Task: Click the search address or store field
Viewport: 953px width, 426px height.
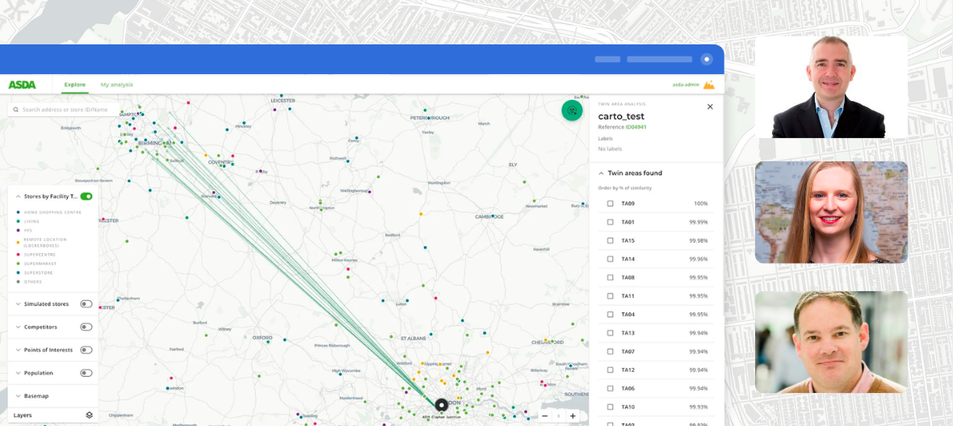Action: [65, 110]
